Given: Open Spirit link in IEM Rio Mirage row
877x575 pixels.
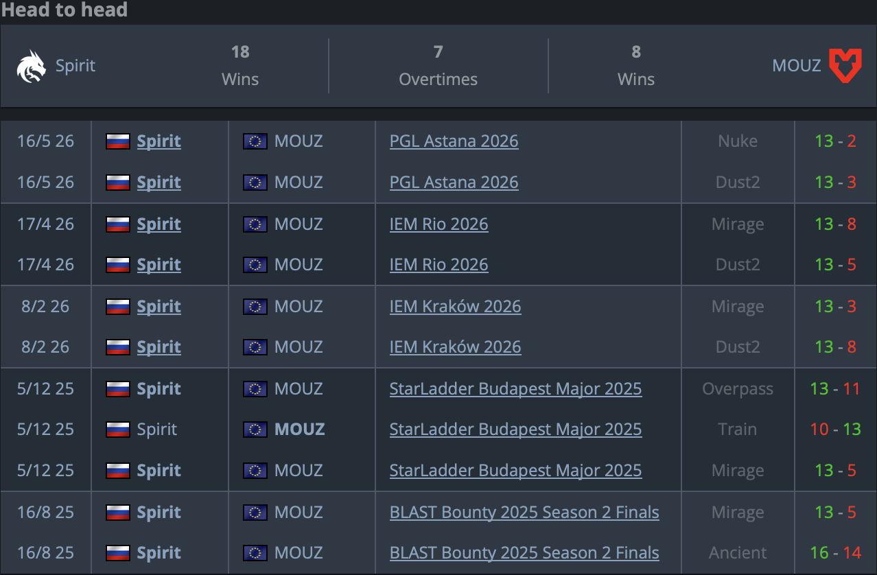Looking at the screenshot, I should [x=159, y=224].
